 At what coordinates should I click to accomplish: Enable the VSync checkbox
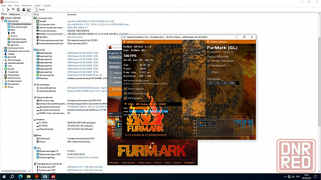[209, 72]
